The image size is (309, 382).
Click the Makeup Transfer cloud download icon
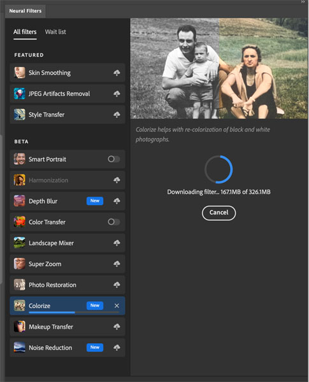117,327
